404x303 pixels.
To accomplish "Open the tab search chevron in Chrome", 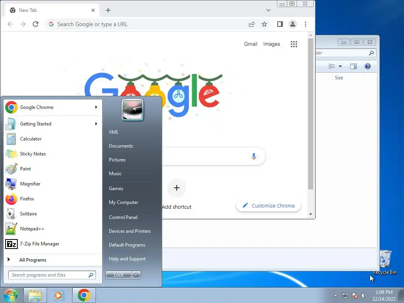I will click(268, 10).
